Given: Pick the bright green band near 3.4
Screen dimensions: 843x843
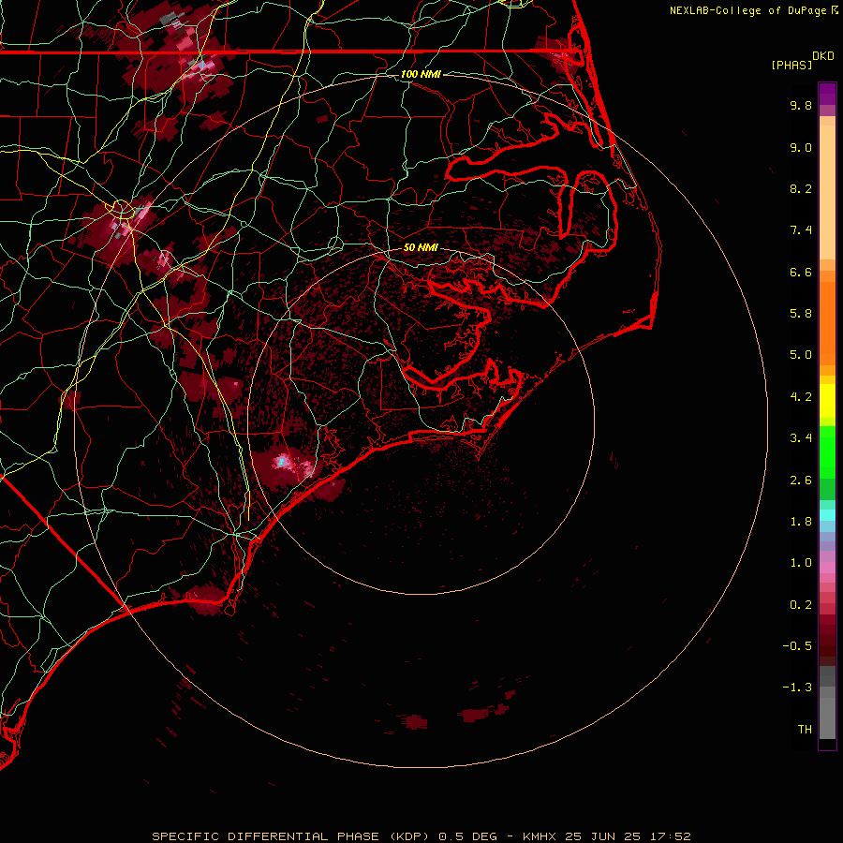Looking at the screenshot, I should (x=827, y=451).
